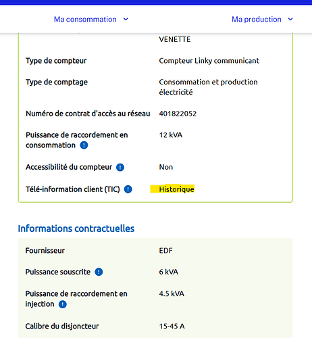312x338 pixels.
Task: Expand the Ma consommation chevron
Action: point(126,20)
